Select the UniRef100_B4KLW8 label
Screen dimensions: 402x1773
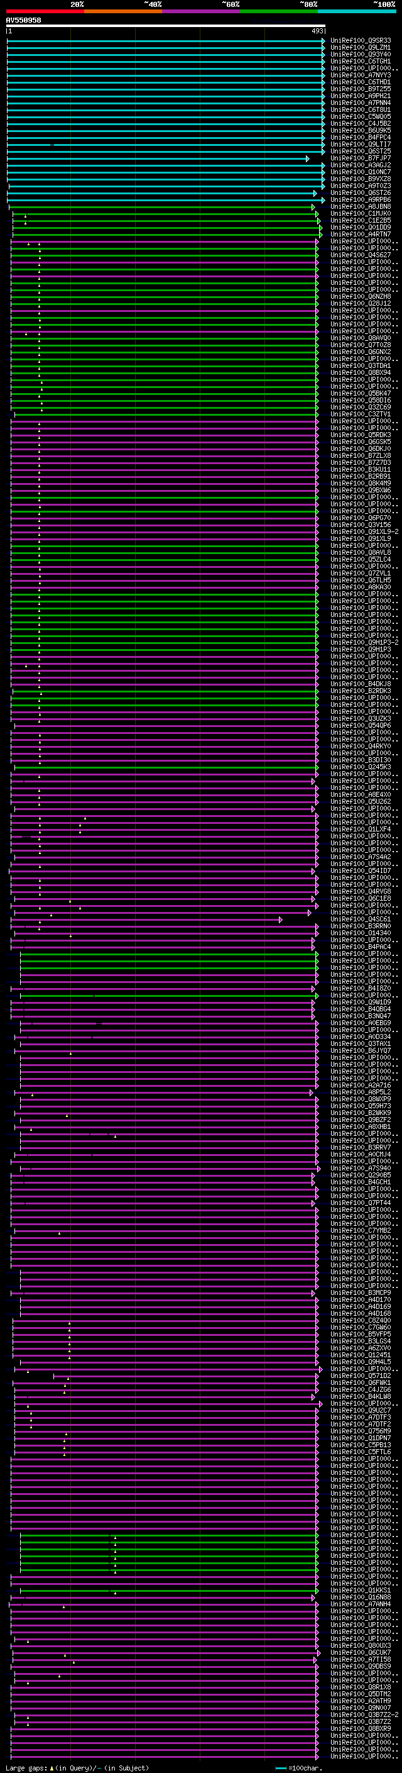pos(361,1396)
